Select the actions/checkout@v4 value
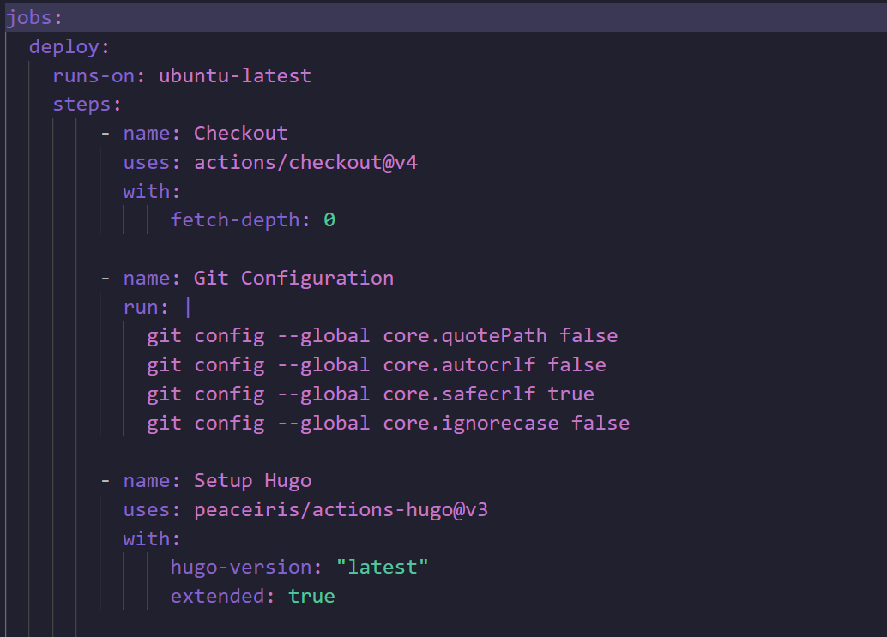Image resolution: width=887 pixels, height=637 pixels. coord(305,162)
